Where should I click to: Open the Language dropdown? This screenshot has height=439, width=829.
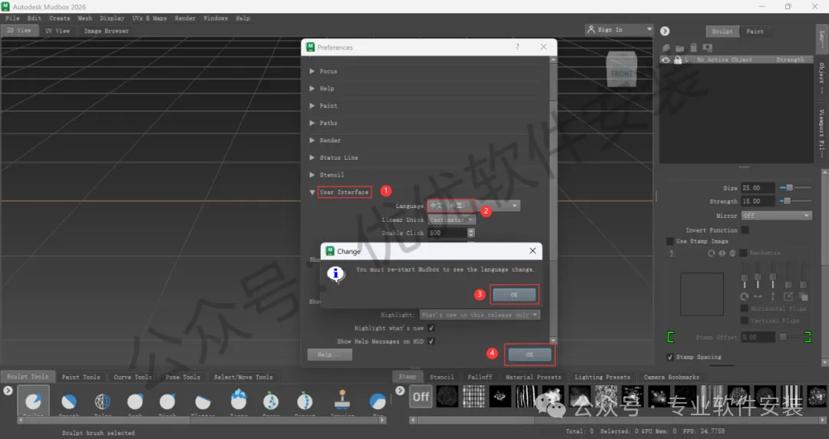474,205
